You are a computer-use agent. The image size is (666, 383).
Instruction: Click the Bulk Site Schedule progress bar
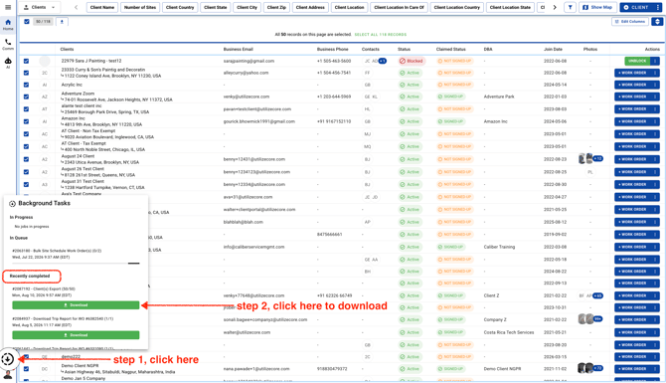point(76,264)
